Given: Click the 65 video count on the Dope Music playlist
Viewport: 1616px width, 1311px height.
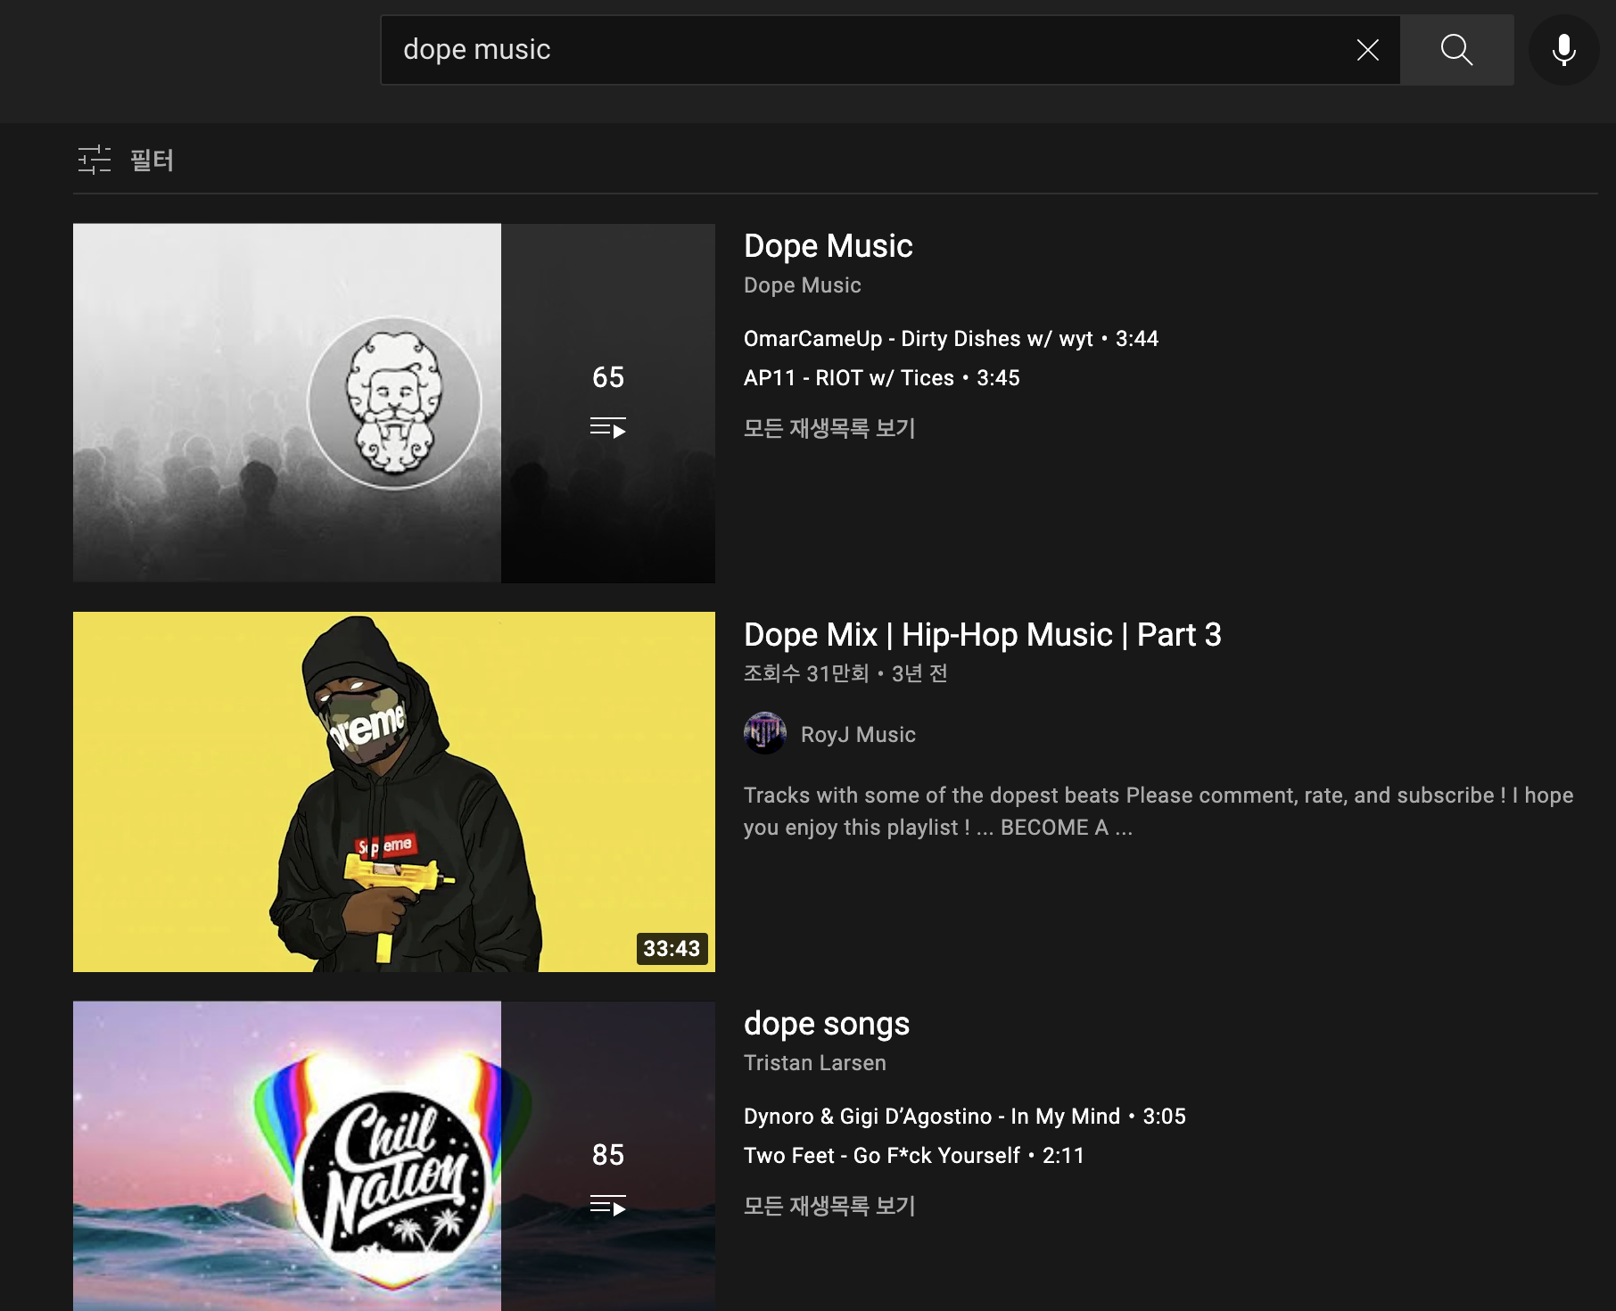Looking at the screenshot, I should (x=608, y=377).
